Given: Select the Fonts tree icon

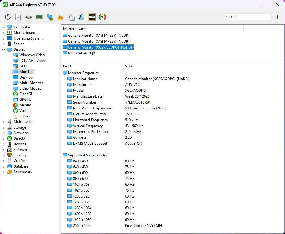Looking at the screenshot, I should click(15, 116).
